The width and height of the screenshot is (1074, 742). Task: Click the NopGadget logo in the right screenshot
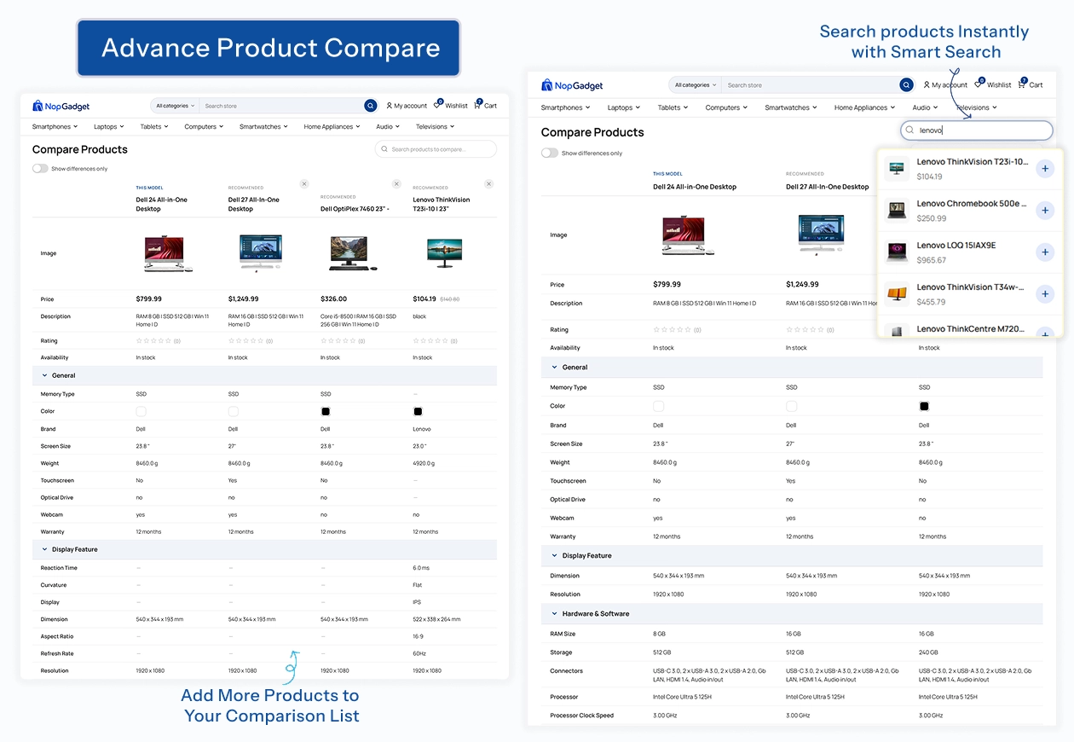[572, 85]
